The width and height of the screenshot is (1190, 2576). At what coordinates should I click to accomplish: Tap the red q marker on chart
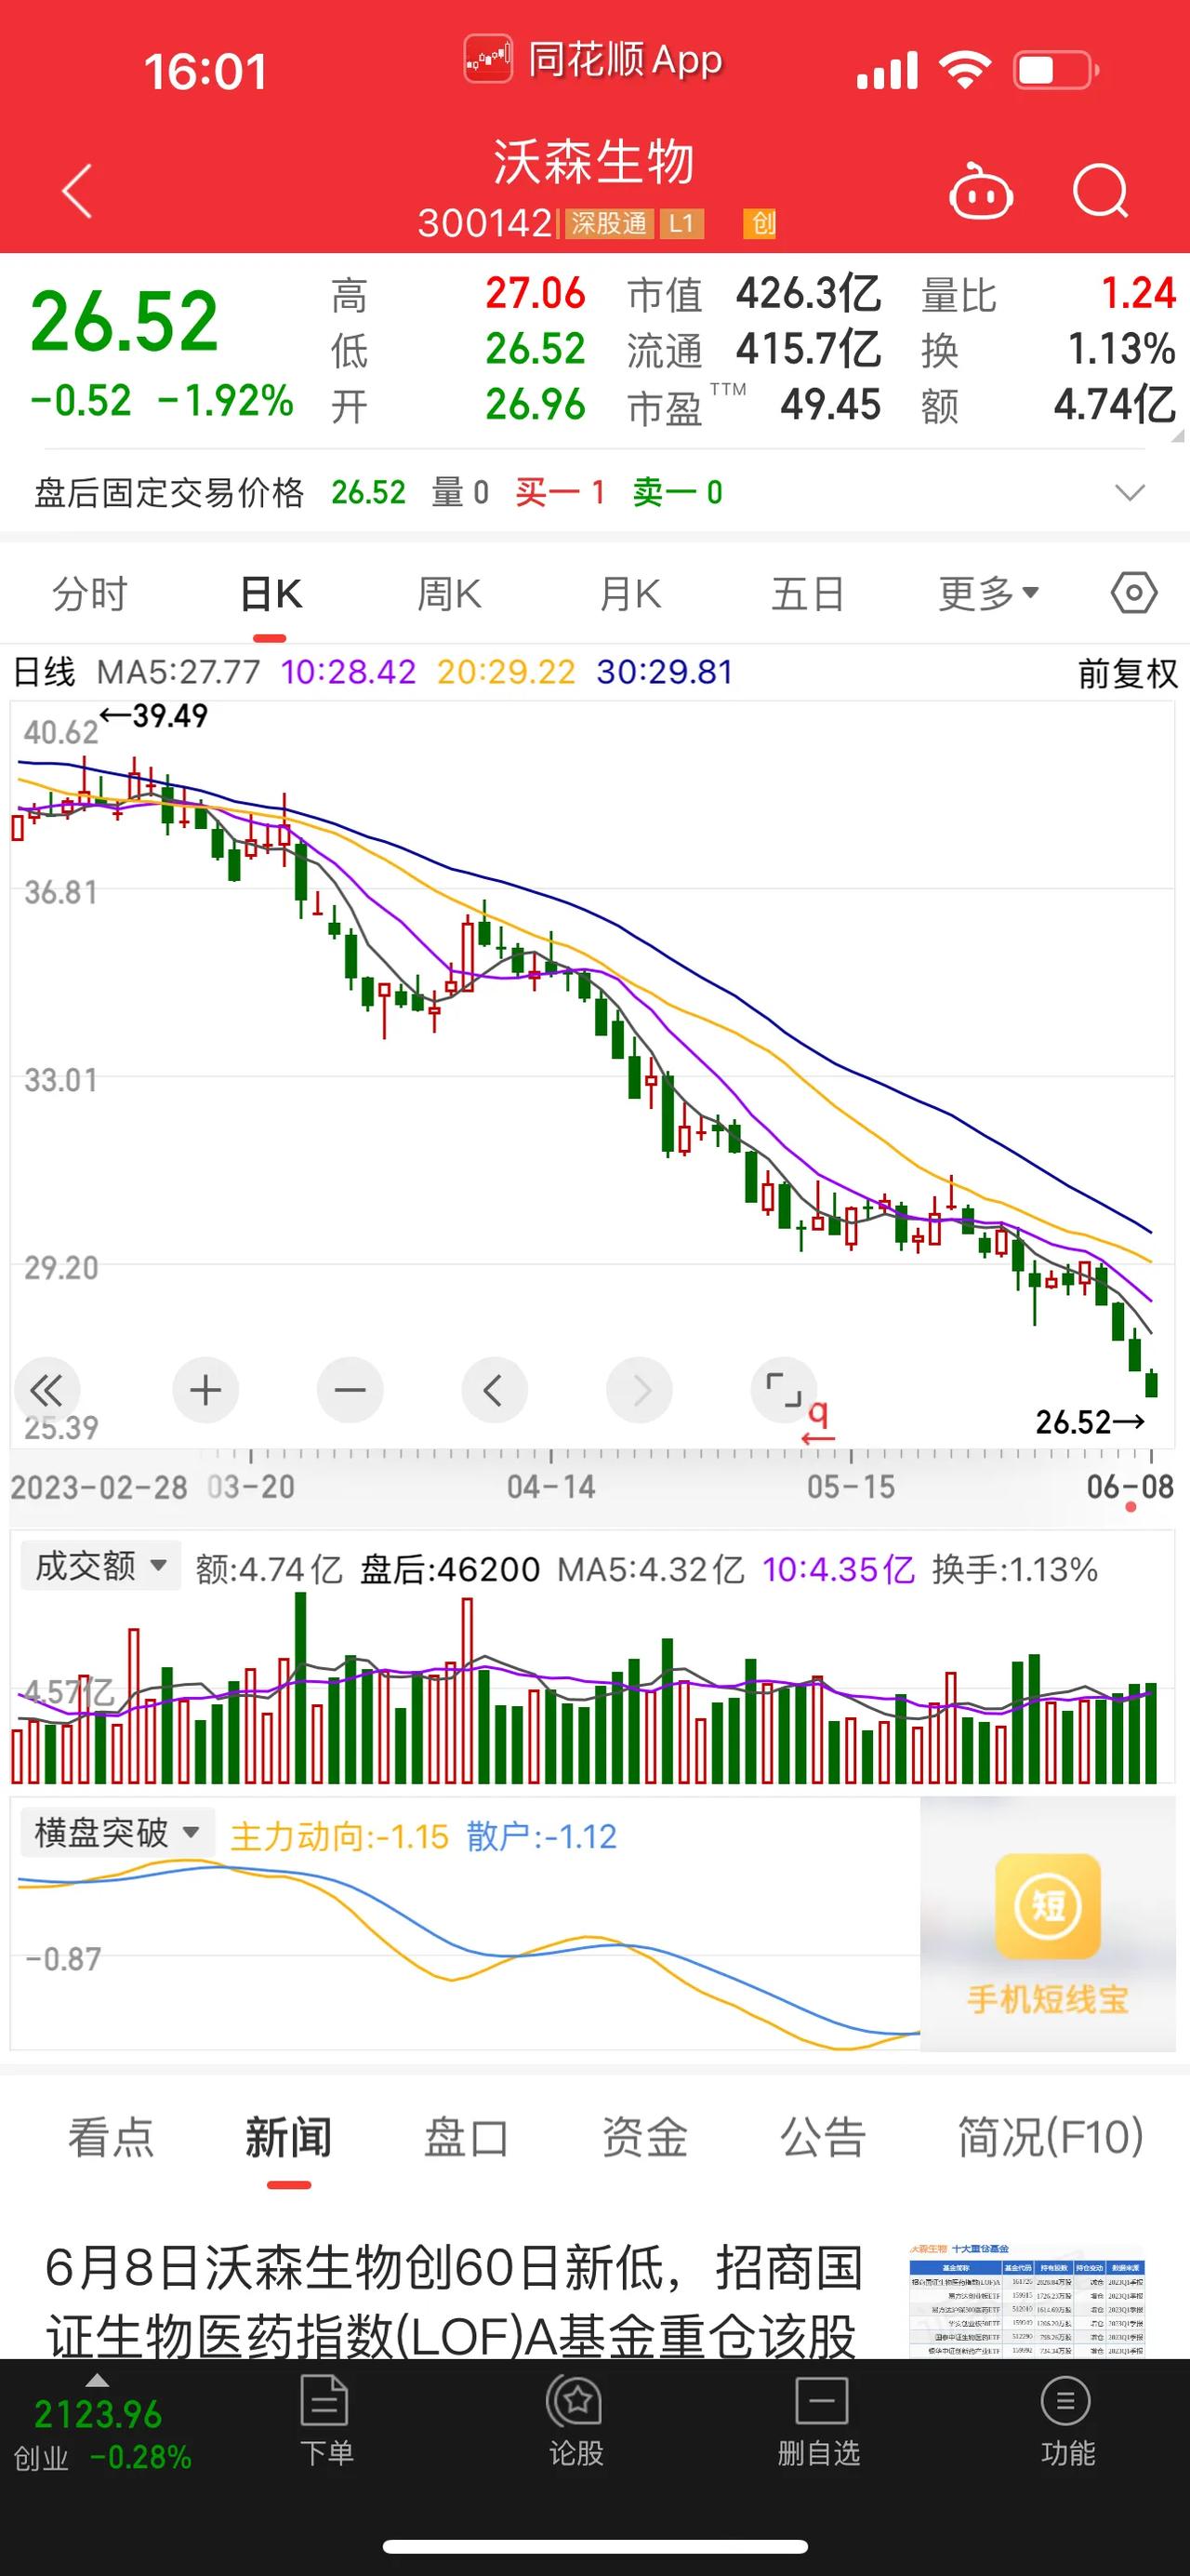pyautogui.click(x=818, y=1423)
